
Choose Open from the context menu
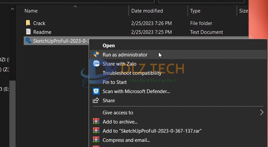109,45
